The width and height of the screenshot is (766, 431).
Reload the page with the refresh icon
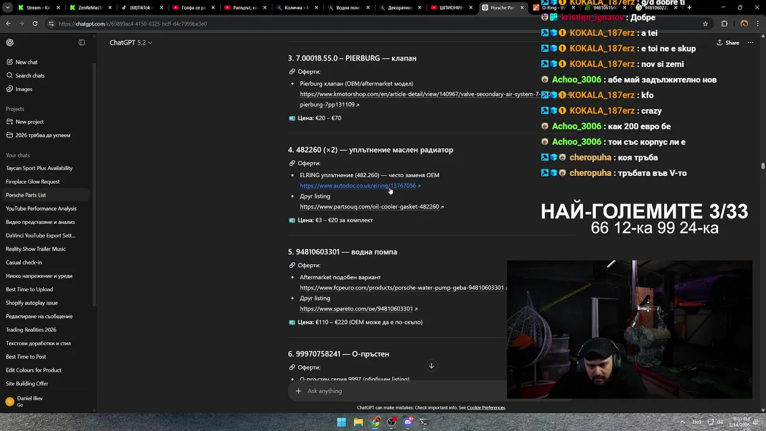35,24
